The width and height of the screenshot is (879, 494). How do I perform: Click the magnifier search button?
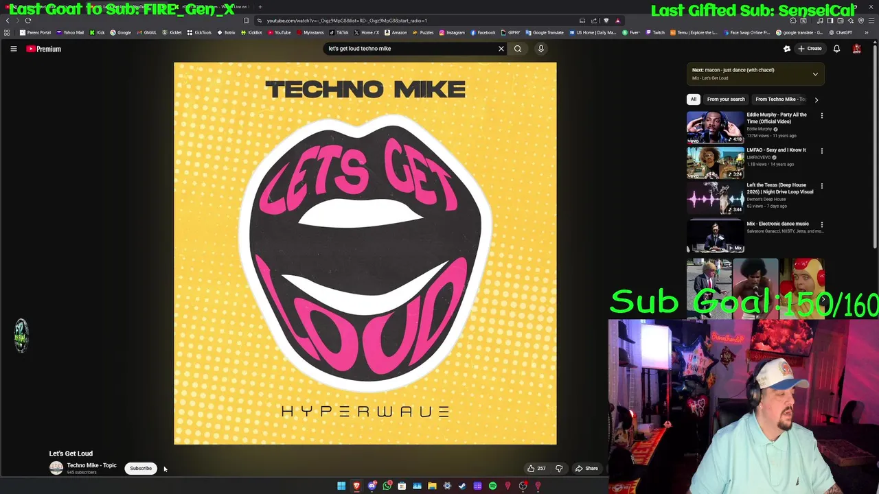pyautogui.click(x=518, y=49)
